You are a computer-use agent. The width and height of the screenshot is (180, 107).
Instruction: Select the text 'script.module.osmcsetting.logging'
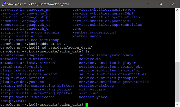36,89
